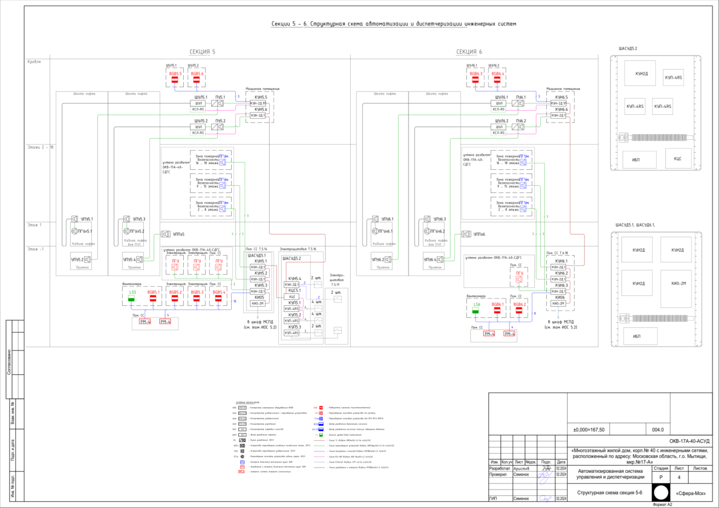Image resolution: width=719 pixels, height=508 pixels.
Task: Click the УППэ5 device symbol
Action: coord(166,234)
